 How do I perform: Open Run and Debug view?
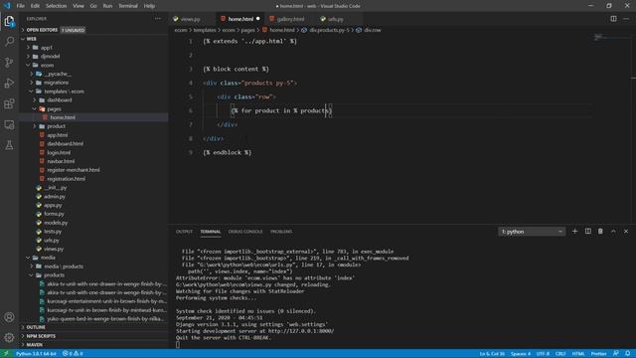[x=9, y=83]
